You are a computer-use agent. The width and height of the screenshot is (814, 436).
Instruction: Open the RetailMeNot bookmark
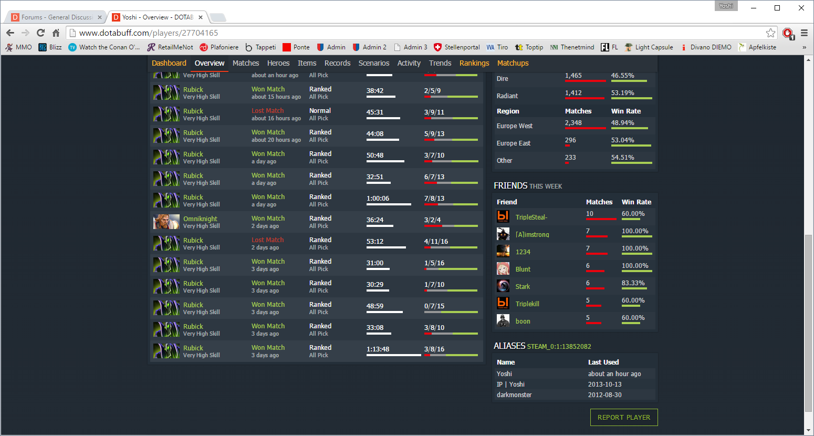170,47
